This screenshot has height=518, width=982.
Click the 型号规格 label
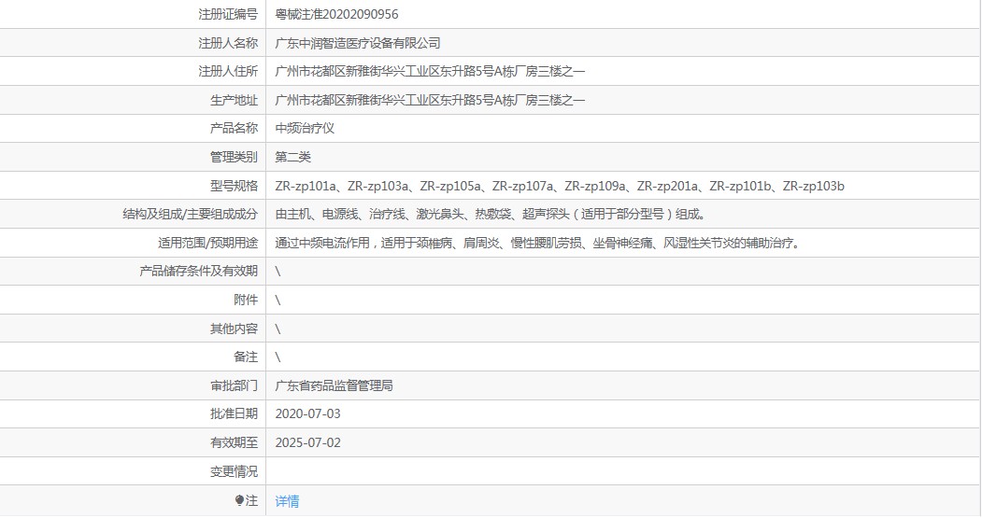coord(234,186)
